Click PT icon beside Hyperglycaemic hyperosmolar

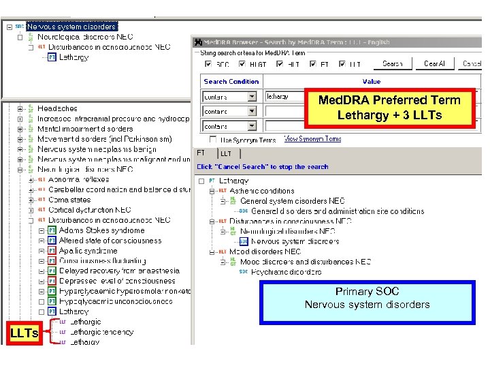[52, 292]
